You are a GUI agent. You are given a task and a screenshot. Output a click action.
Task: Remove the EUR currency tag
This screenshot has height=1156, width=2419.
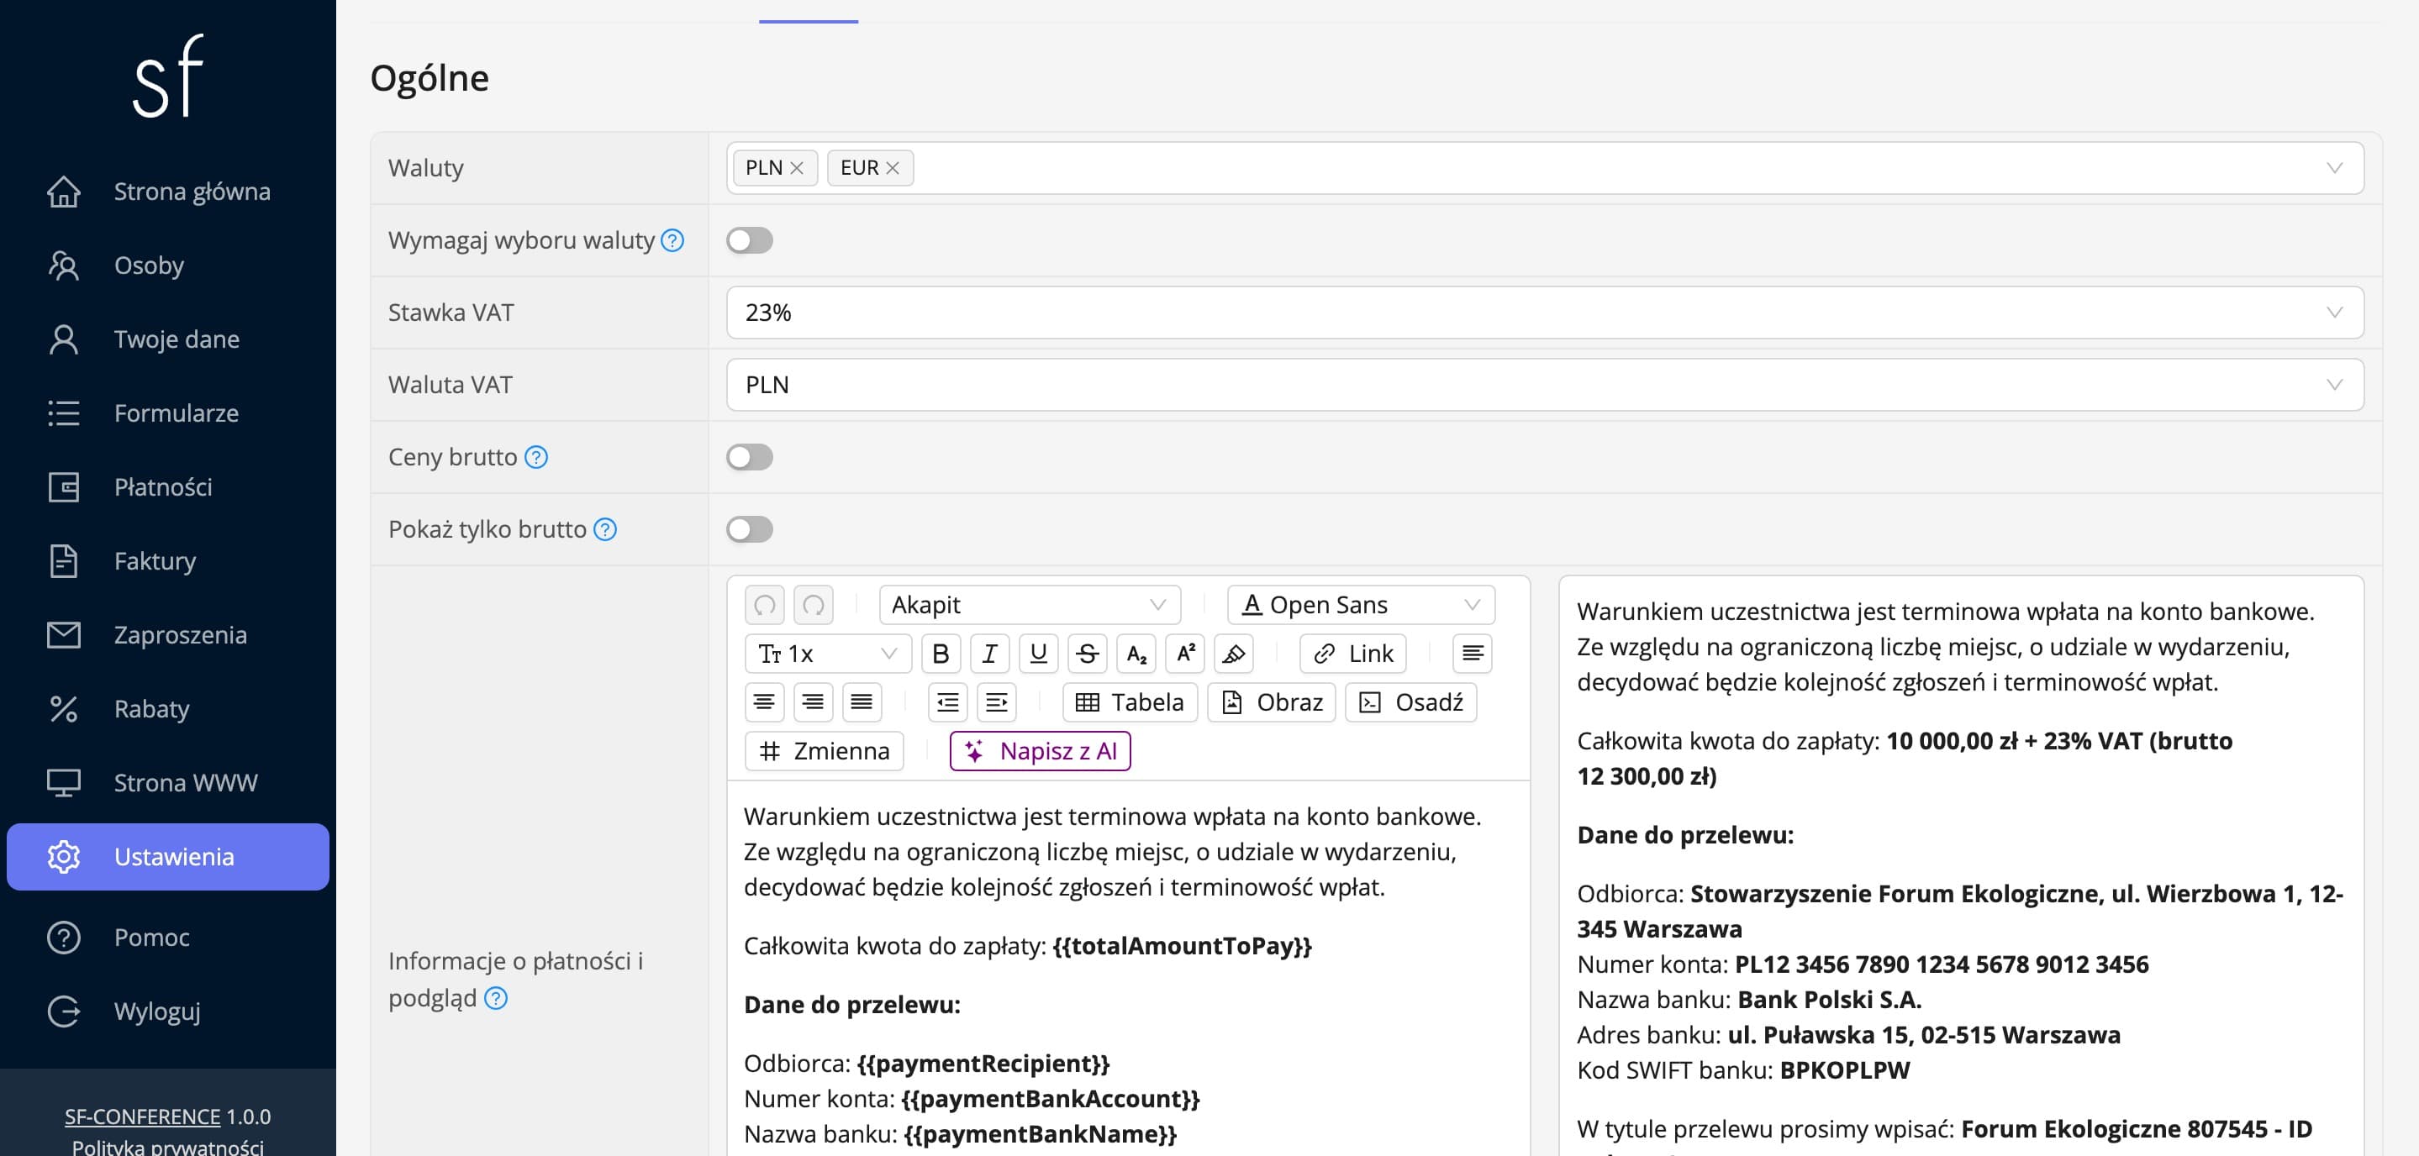(x=892, y=168)
